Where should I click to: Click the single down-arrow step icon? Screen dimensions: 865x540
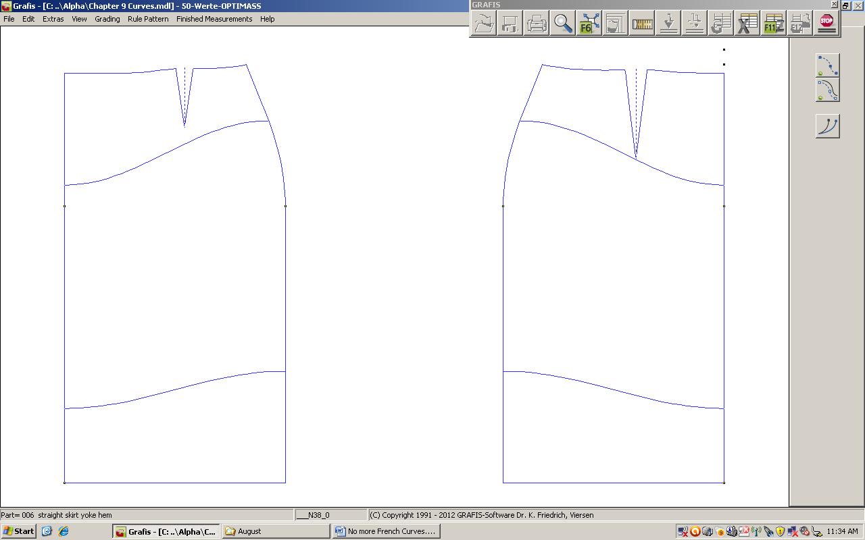coord(668,24)
